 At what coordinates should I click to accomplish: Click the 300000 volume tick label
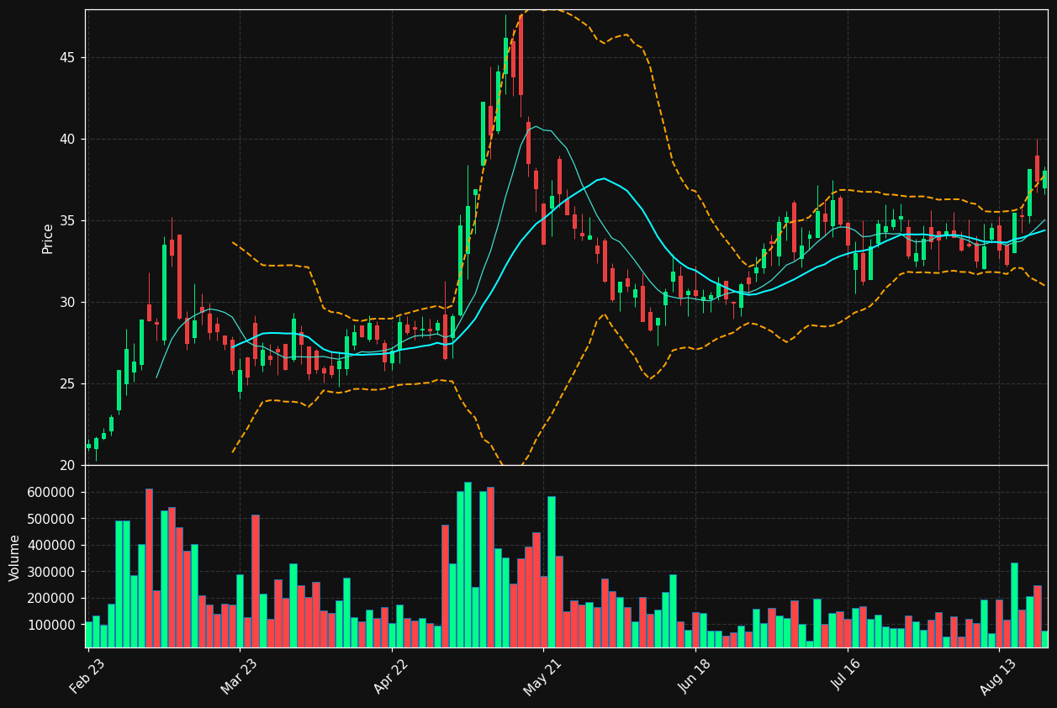[51, 572]
